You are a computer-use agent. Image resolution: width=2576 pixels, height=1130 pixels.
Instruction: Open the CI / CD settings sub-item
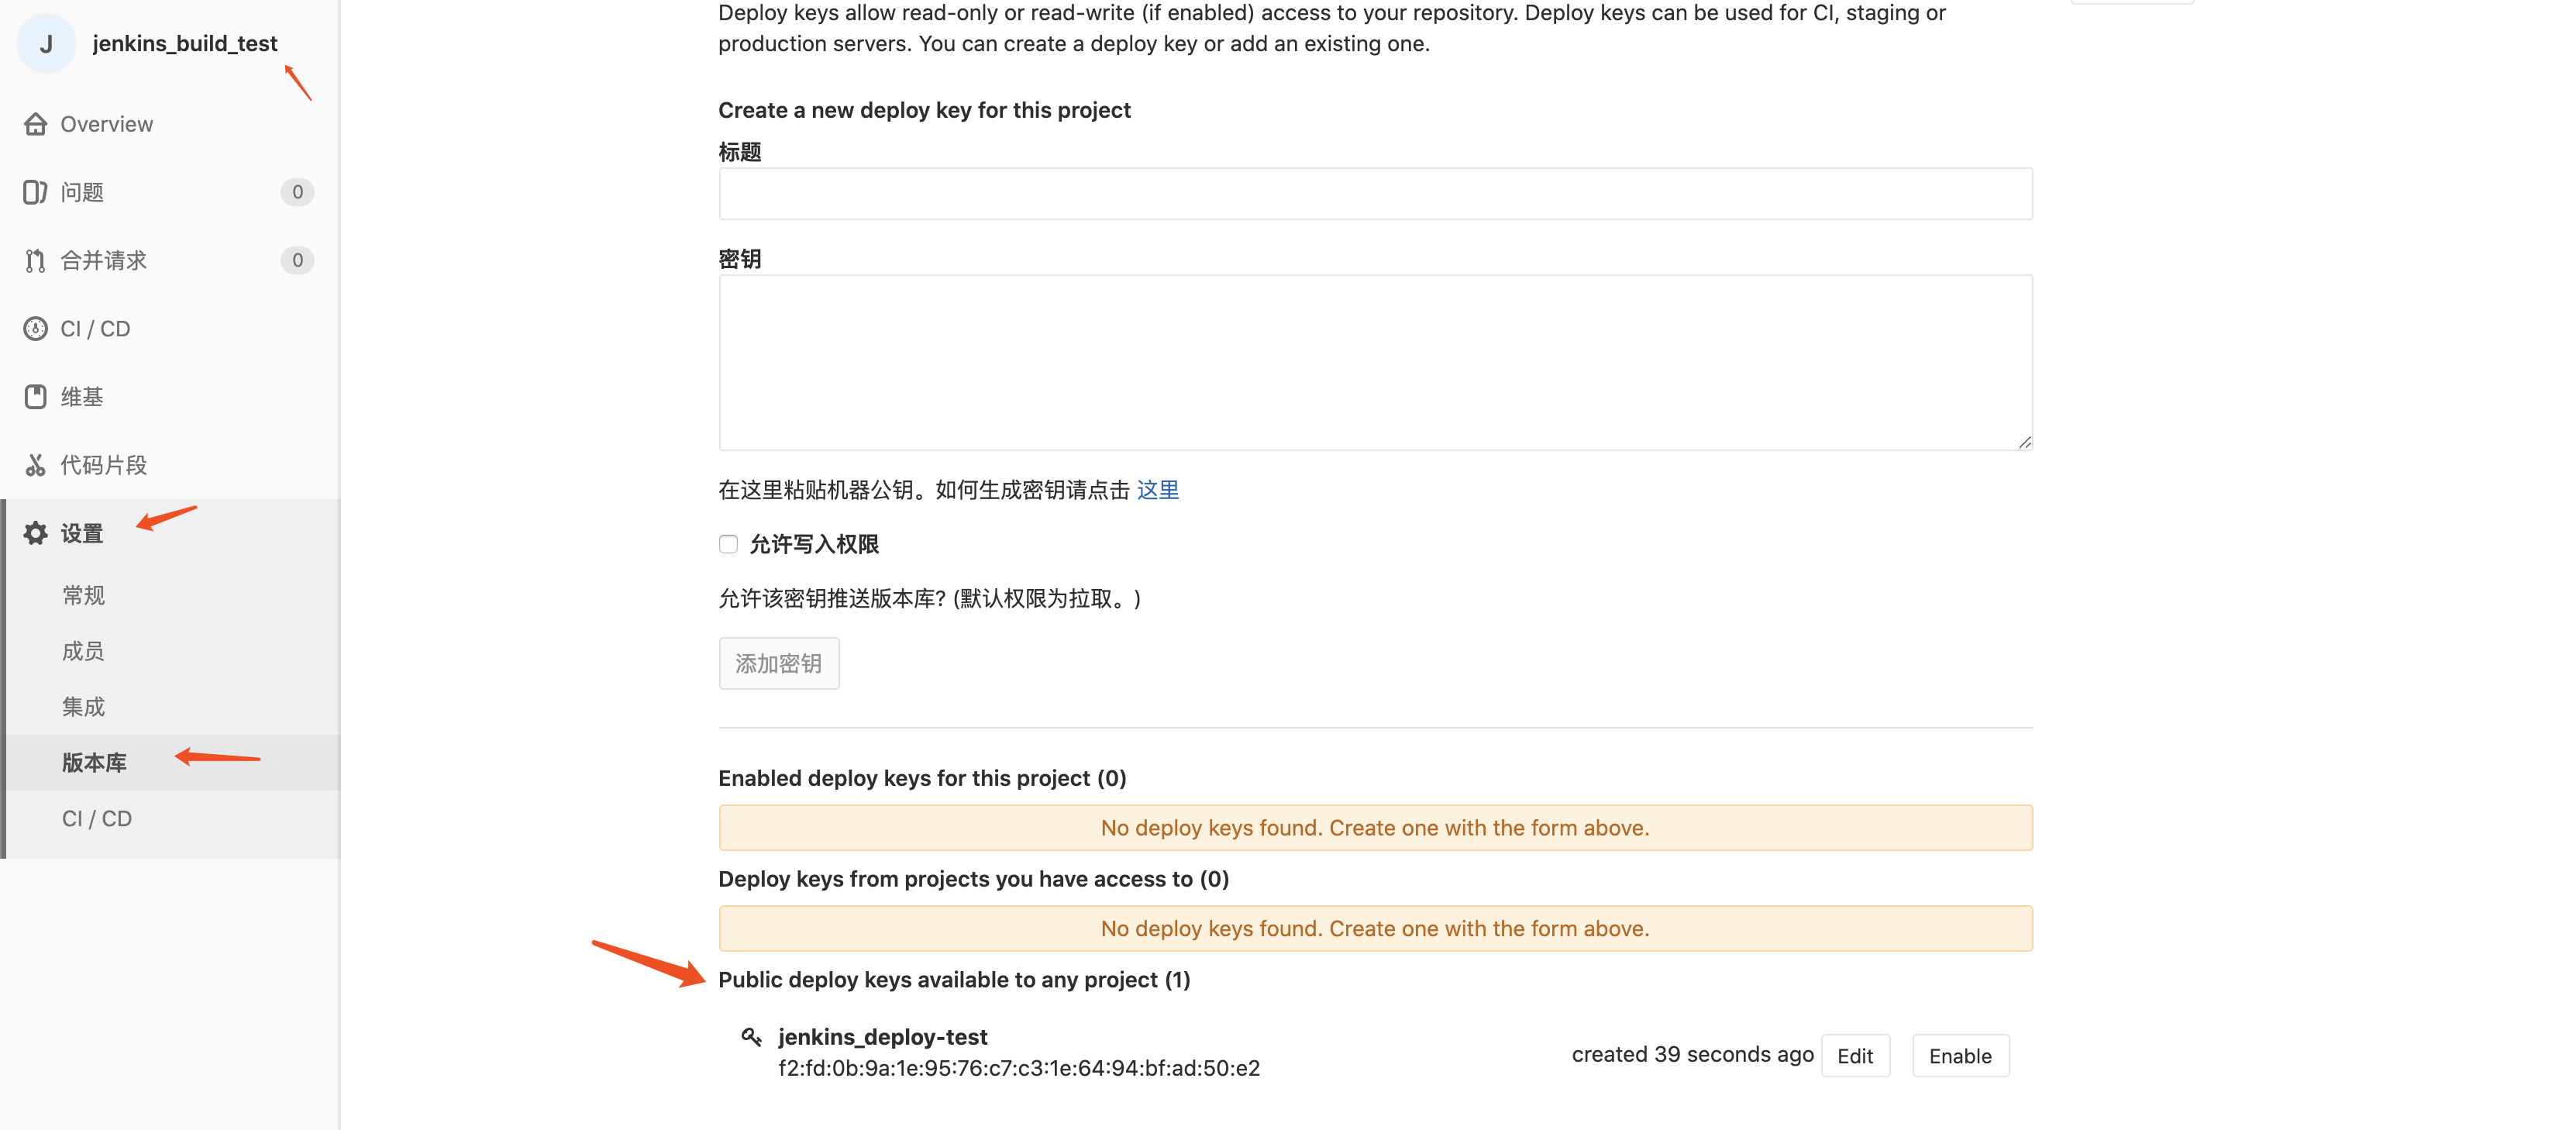[x=97, y=819]
